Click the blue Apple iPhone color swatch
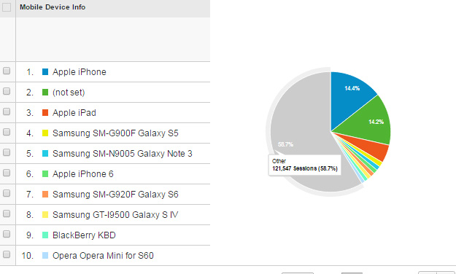Screen dimensions: 456x274 (45, 71)
